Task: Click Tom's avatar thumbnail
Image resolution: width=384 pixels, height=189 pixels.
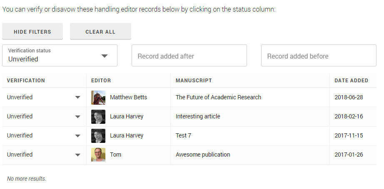Action: [98, 155]
